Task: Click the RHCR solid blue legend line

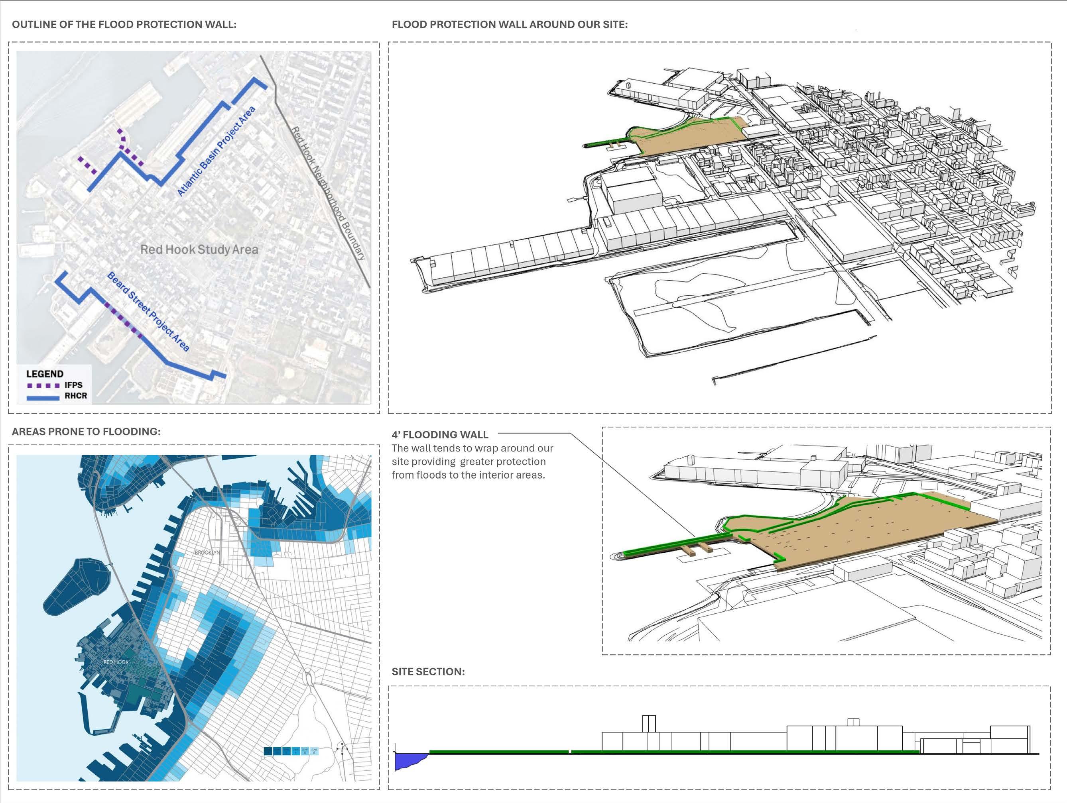Action: pos(44,398)
